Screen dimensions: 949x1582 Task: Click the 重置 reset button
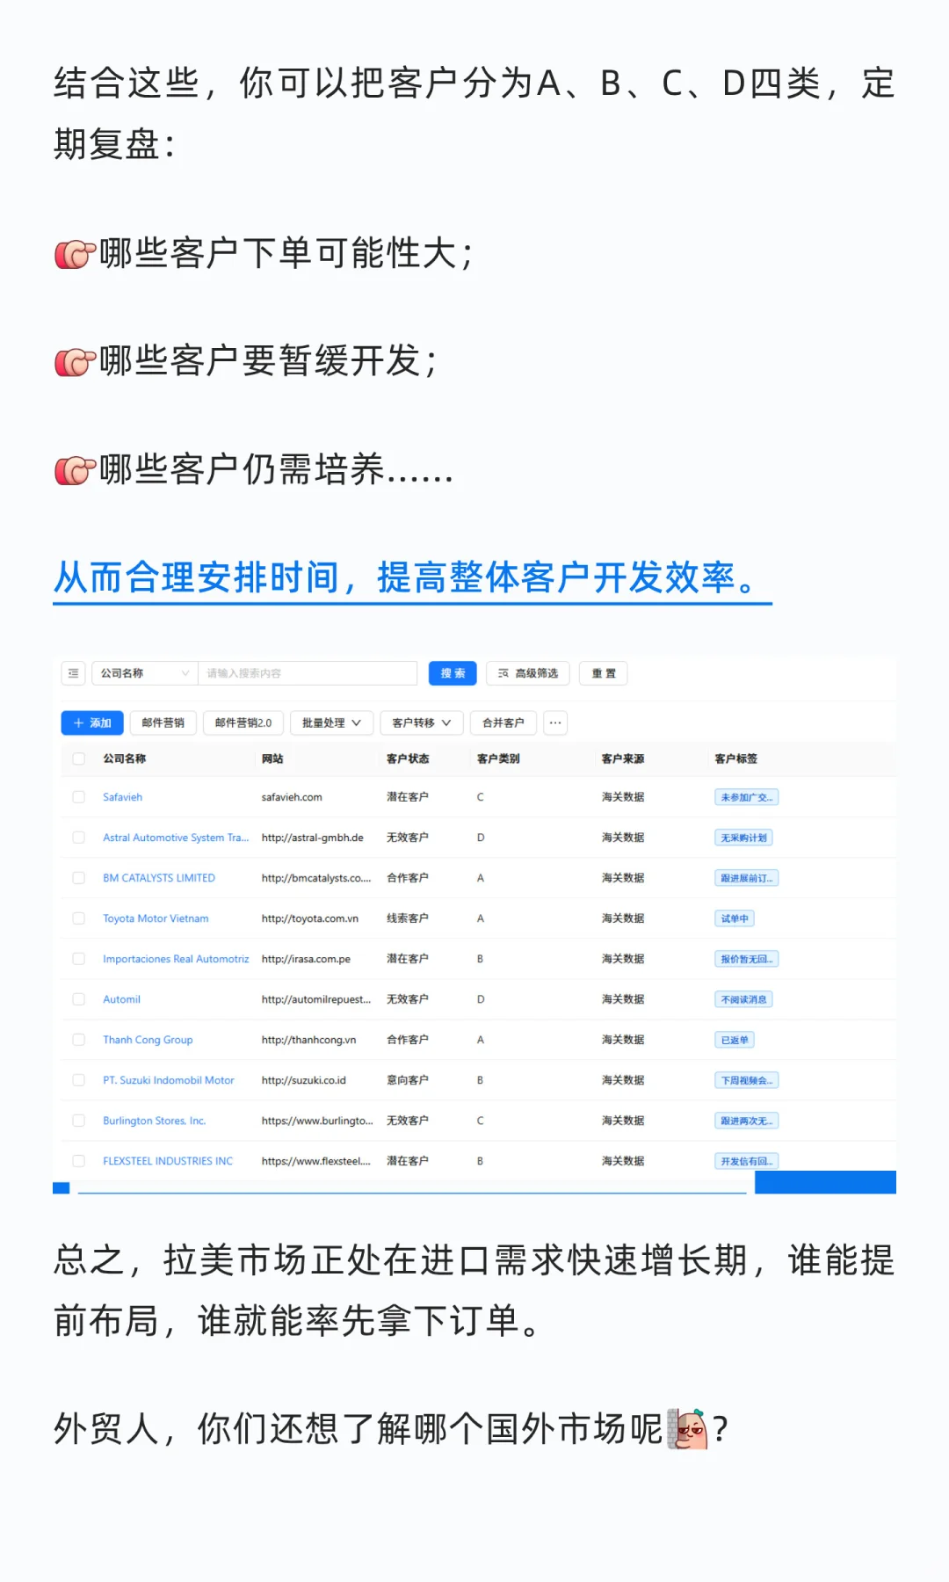tap(604, 673)
